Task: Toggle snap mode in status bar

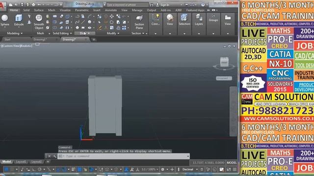Action: [x=12, y=170]
